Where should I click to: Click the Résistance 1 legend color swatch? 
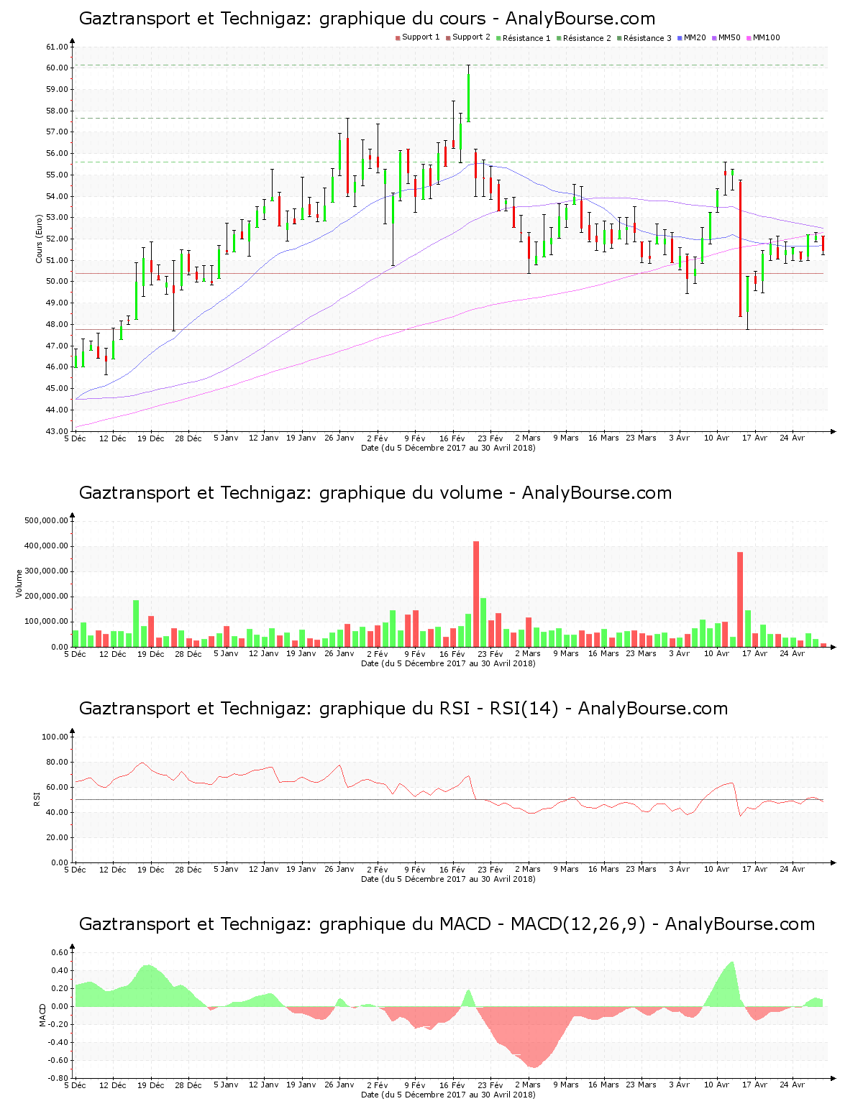498,38
